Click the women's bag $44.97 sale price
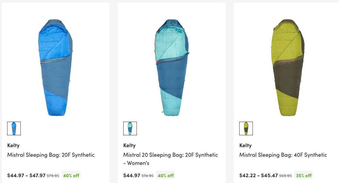 click(131, 176)
